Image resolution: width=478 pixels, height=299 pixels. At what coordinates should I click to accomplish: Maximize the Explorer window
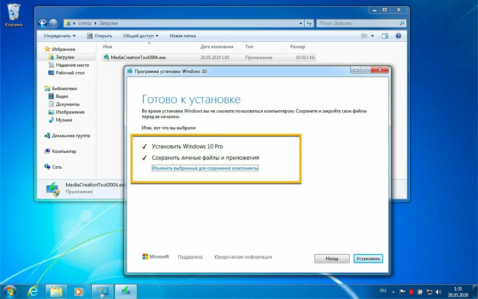[x=385, y=10]
